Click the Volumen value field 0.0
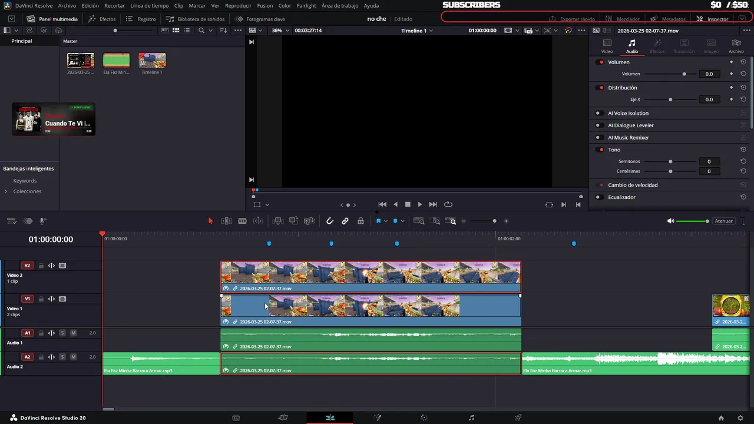Viewport: 754px width, 424px height. (x=709, y=74)
